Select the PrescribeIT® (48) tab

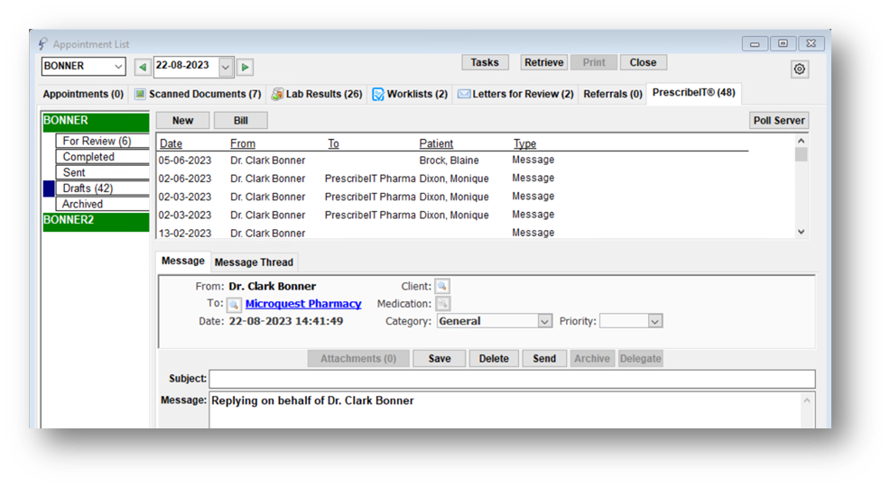tap(693, 93)
